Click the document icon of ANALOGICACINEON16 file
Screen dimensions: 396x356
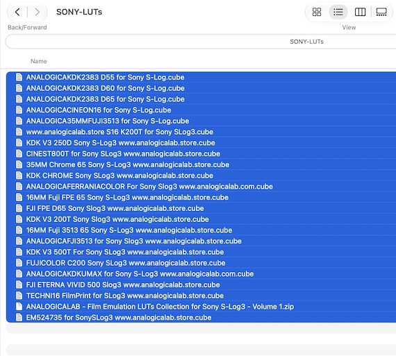(19, 110)
